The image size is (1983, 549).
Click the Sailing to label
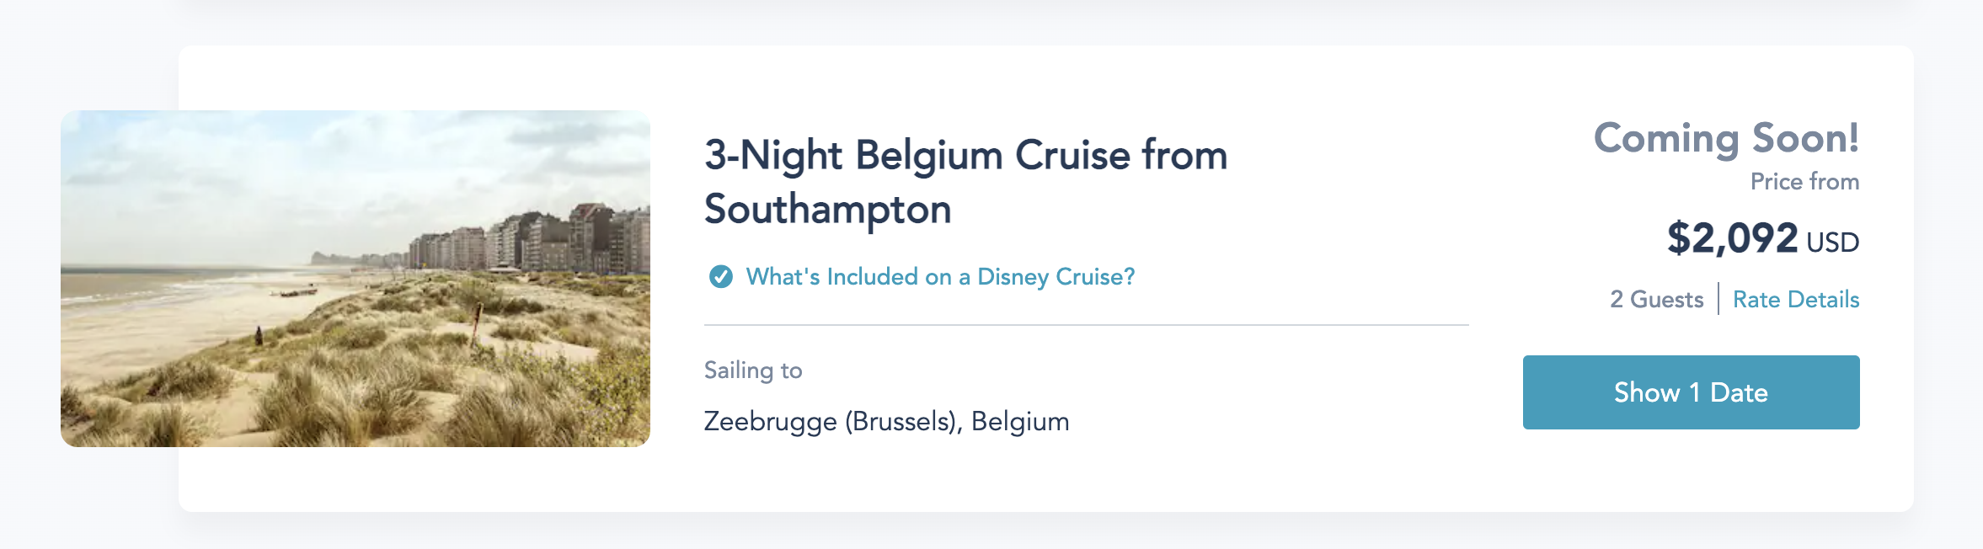(x=753, y=370)
